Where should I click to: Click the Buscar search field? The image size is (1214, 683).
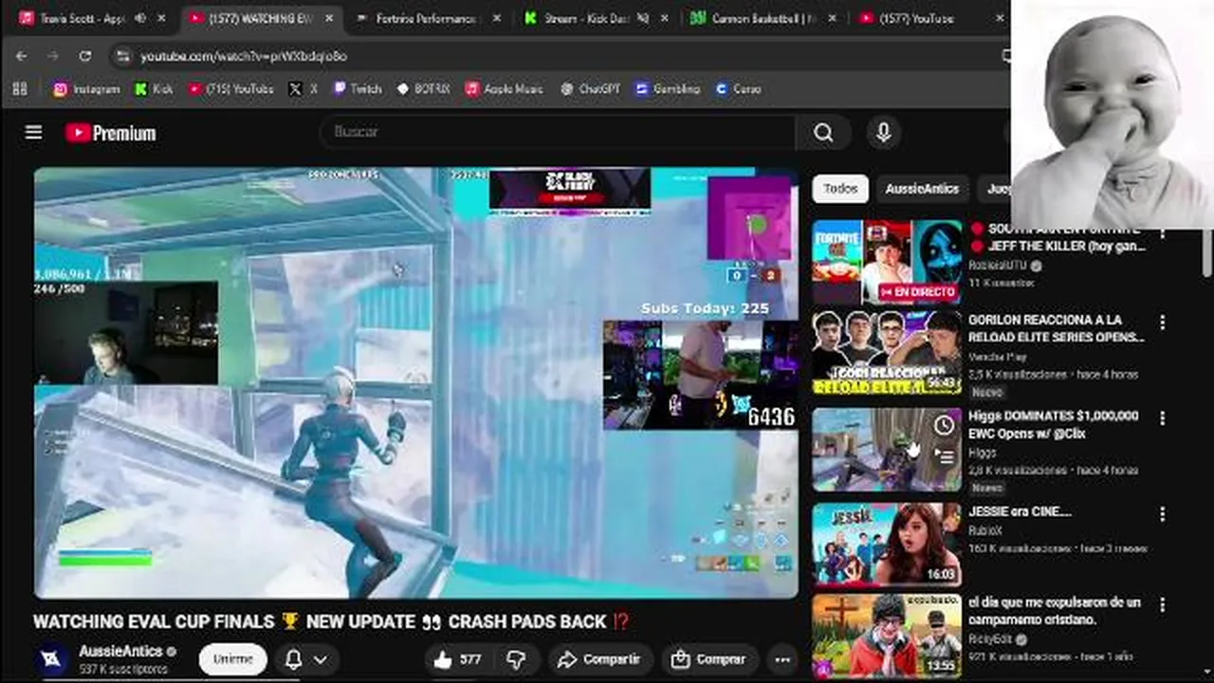(x=560, y=133)
